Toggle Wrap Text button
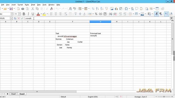The width and height of the screenshot is (175, 98). coord(66,14)
